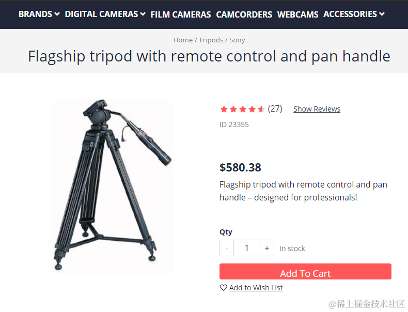The height and width of the screenshot is (312, 408).
Task: Click the Add to Wish List link
Action: 256,288
